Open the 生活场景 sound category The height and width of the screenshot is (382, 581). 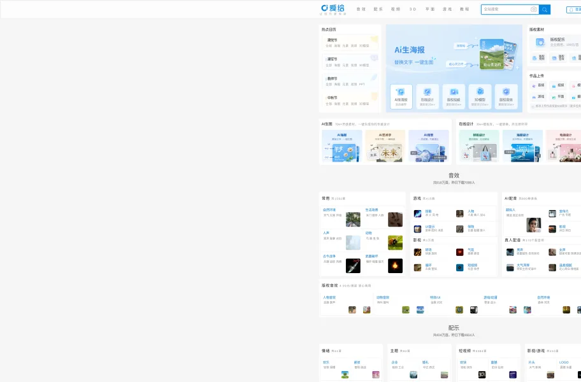click(371, 210)
